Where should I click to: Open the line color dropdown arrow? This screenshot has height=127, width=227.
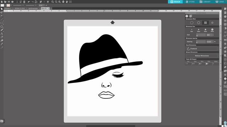11,6
